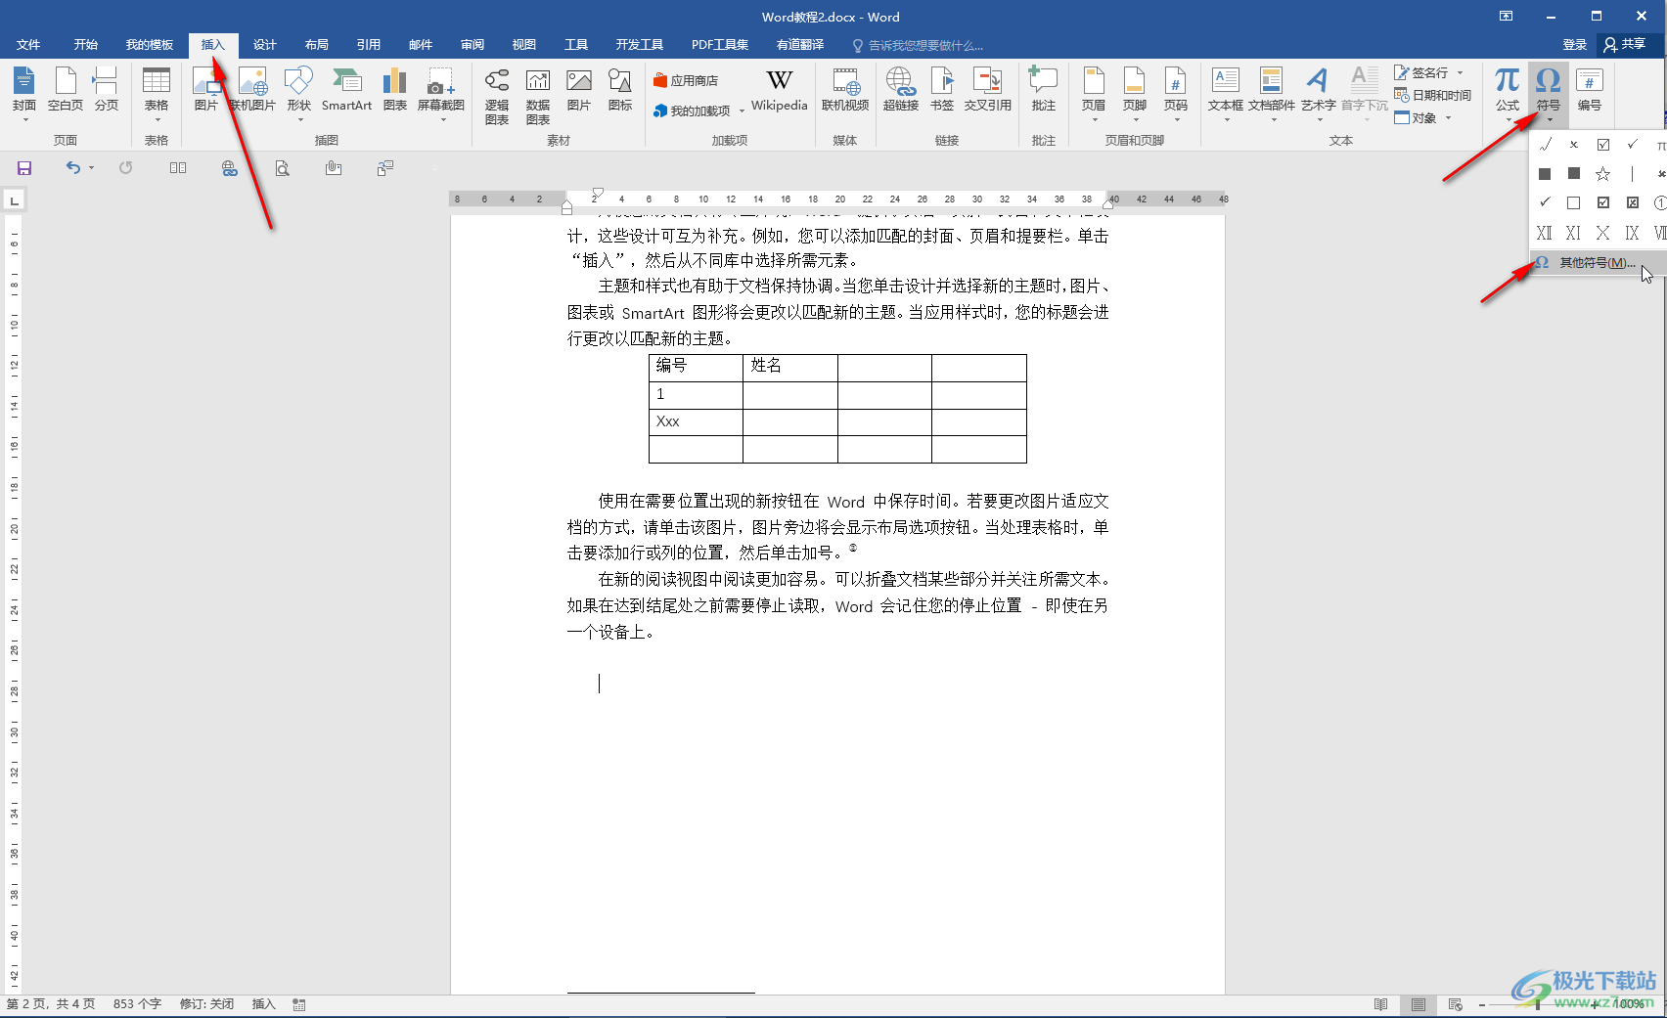Screen dimensions: 1667x1018
Task: Open the app store (应用商店) add-ins
Action: click(x=686, y=81)
